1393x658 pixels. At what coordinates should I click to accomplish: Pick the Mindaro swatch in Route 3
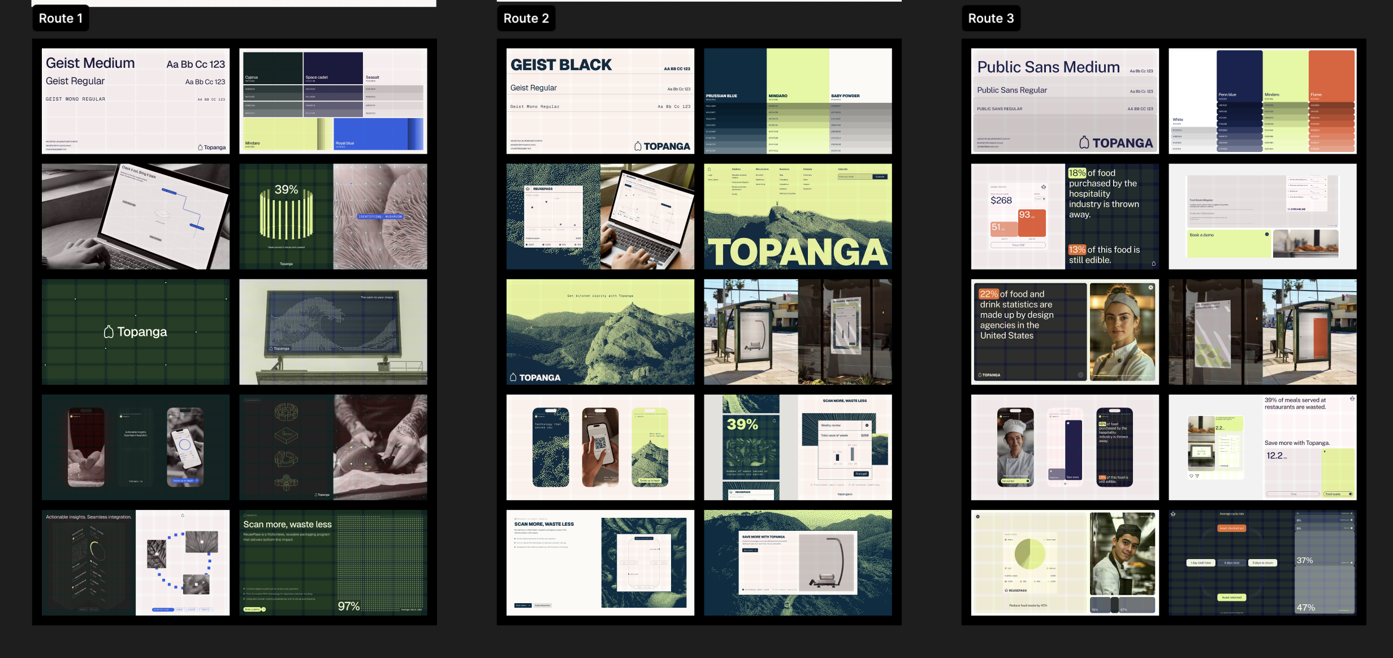[1286, 76]
